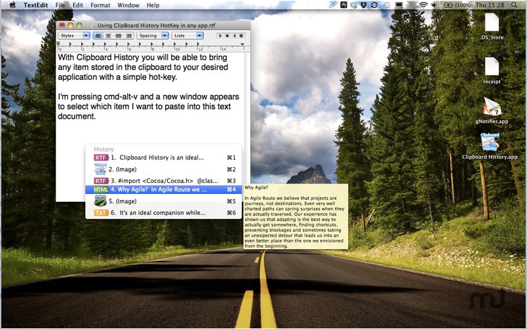This screenshot has width=527, height=329.
Task: Open the Spacing dropdown
Action: coord(152,35)
